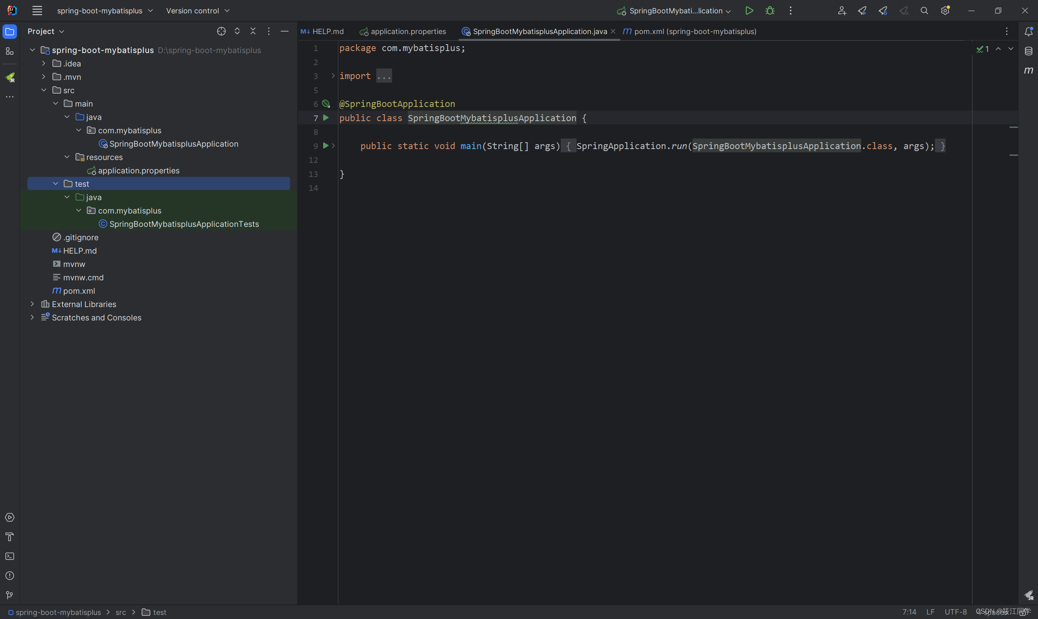This screenshot has width=1038, height=619.
Task: Click the application.properties file
Action: [139, 170]
